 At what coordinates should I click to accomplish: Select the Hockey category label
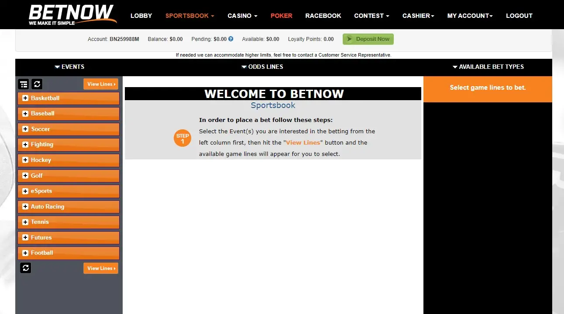pos(41,160)
